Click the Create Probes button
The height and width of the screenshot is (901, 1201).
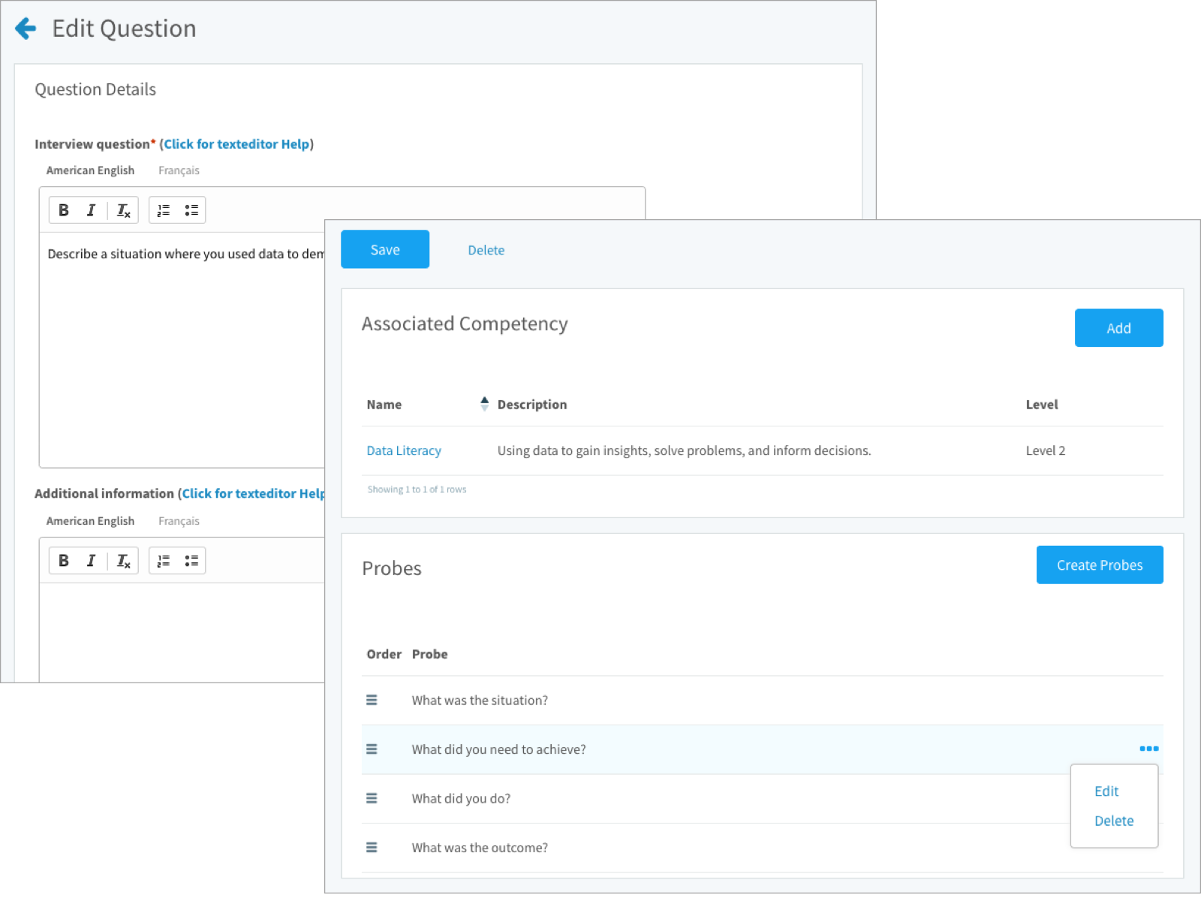pyautogui.click(x=1099, y=565)
